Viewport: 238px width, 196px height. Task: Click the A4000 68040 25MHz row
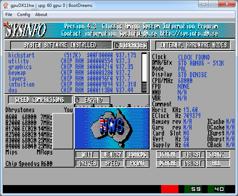pyautogui.click(x=29, y=146)
